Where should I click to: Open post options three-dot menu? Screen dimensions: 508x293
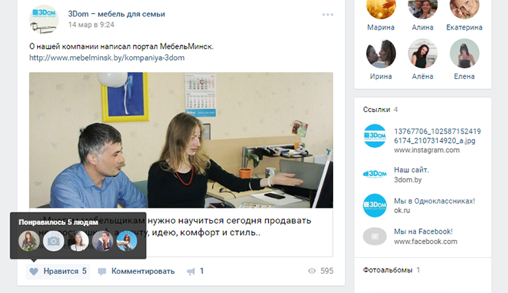pos(327,14)
